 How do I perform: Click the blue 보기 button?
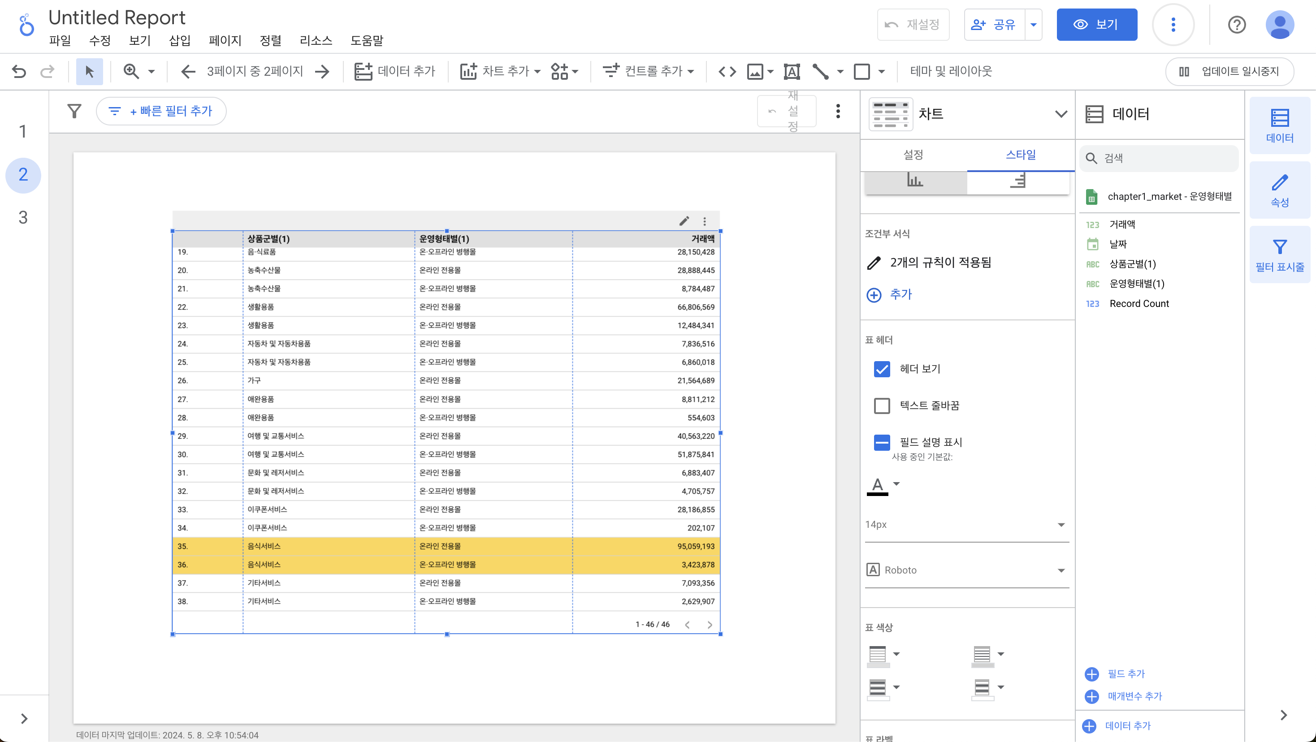point(1096,25)
